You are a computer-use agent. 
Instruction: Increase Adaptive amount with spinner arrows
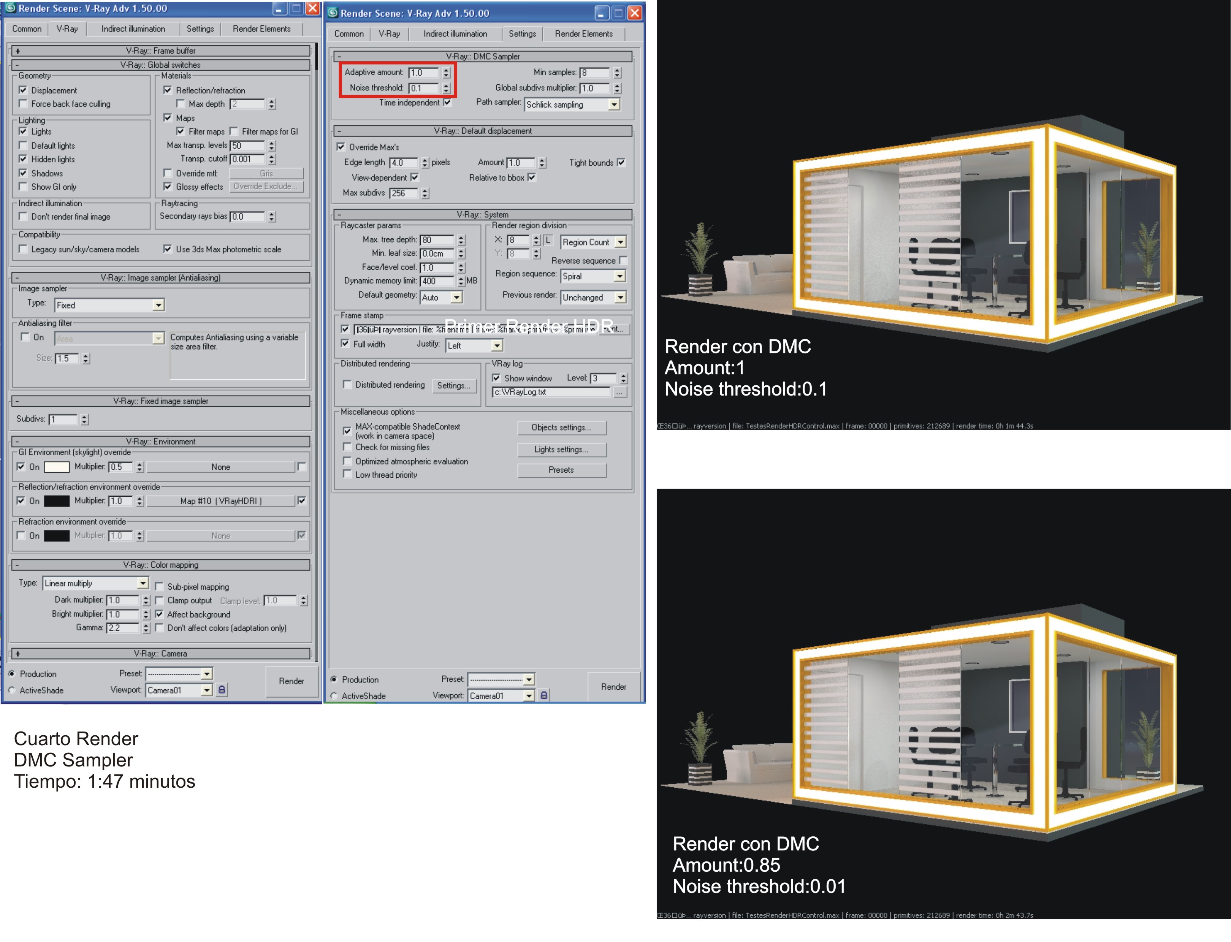(447, 70)
